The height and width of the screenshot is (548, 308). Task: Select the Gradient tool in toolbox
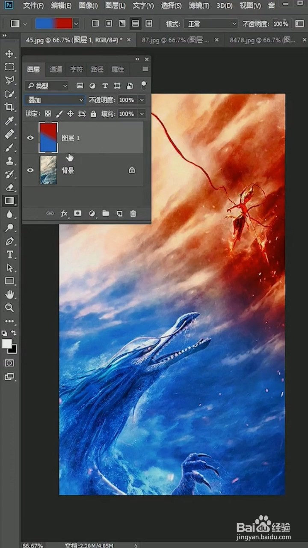pyautogui.click(x=9, y=201)
